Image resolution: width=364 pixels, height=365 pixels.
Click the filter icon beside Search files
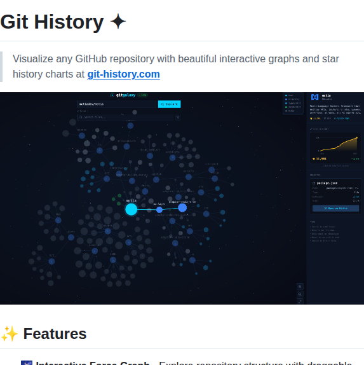(178, 117)
